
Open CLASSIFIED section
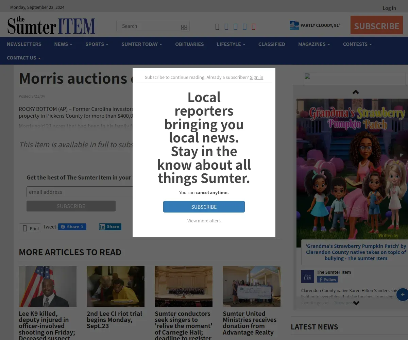272,44
